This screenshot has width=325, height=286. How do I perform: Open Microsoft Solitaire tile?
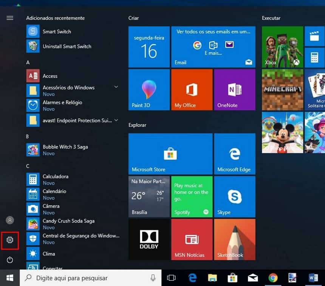click(315, 89)
